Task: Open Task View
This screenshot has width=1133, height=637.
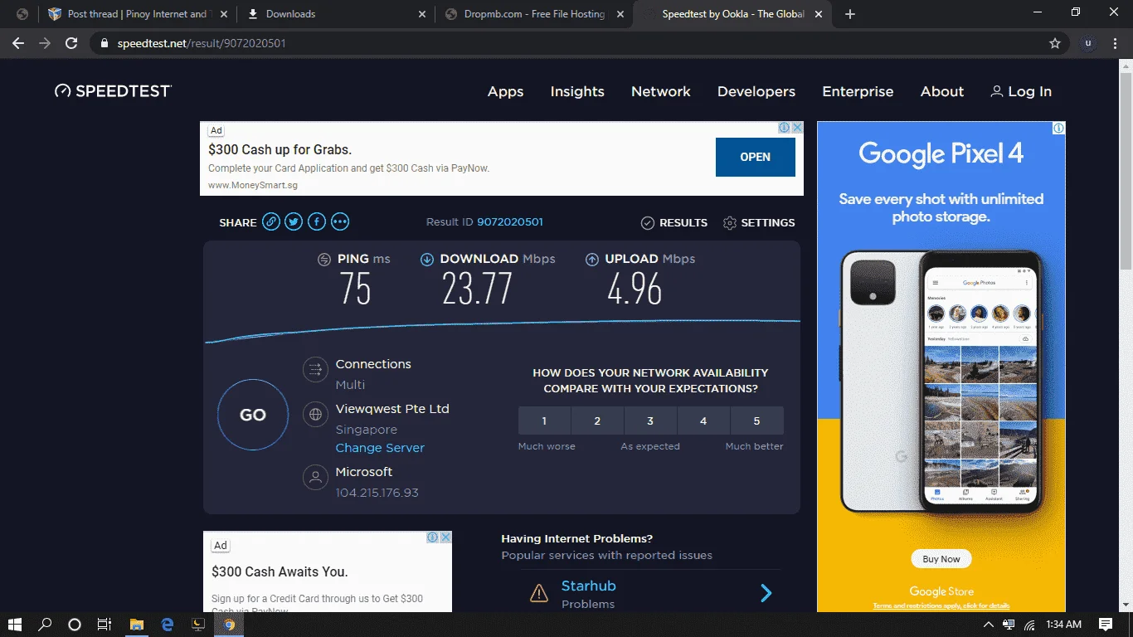Action: (x=105, y=625)
